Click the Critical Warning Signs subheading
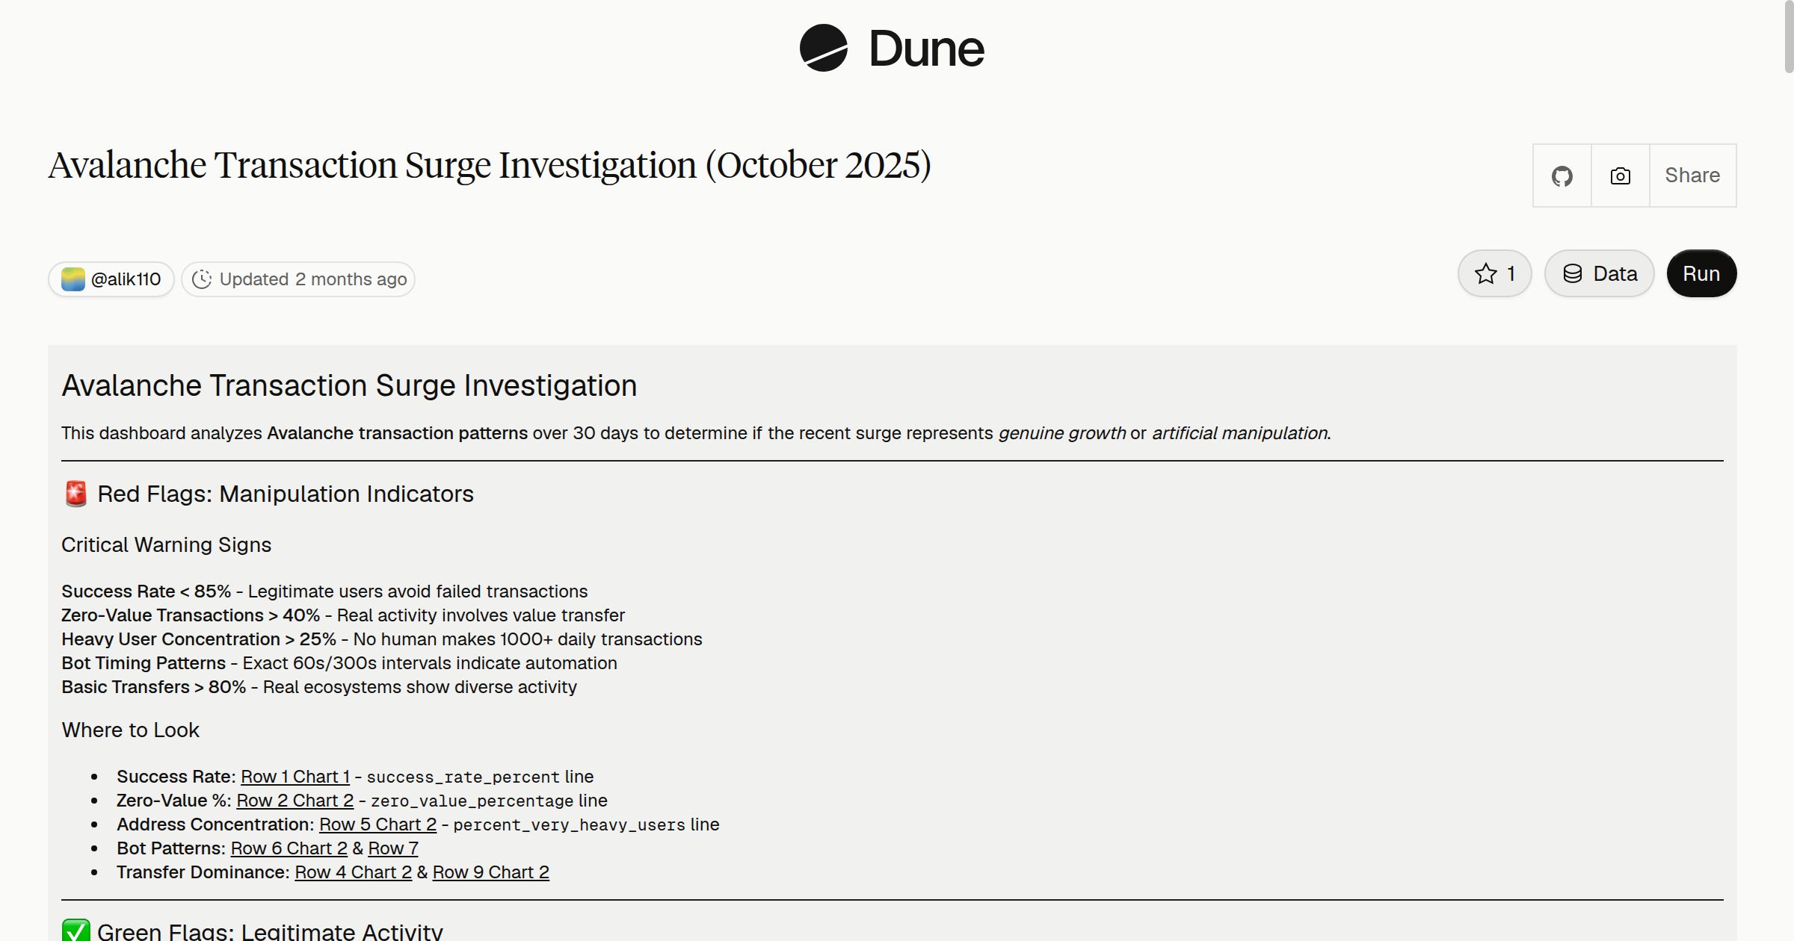This screenshot has height=941, width=1794. tap(166, 544)
